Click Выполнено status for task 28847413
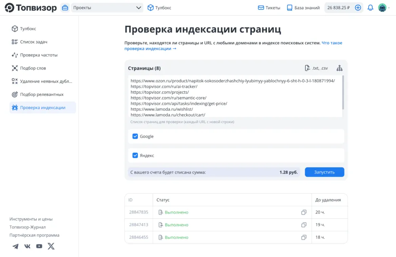 point(177,225)
